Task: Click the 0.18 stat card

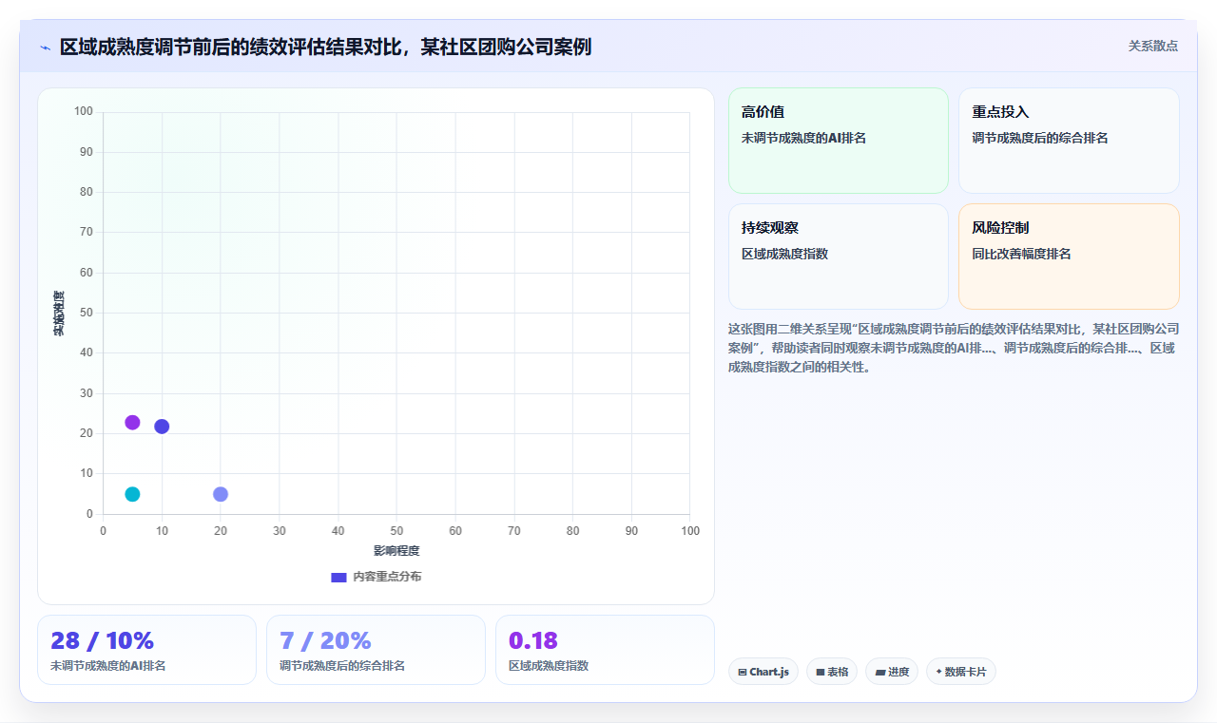Action: tap(605, 650)
